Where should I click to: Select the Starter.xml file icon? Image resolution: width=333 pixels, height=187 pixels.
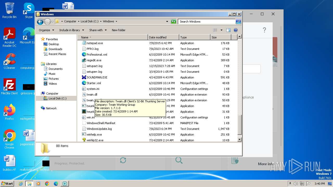click(84, 83)
